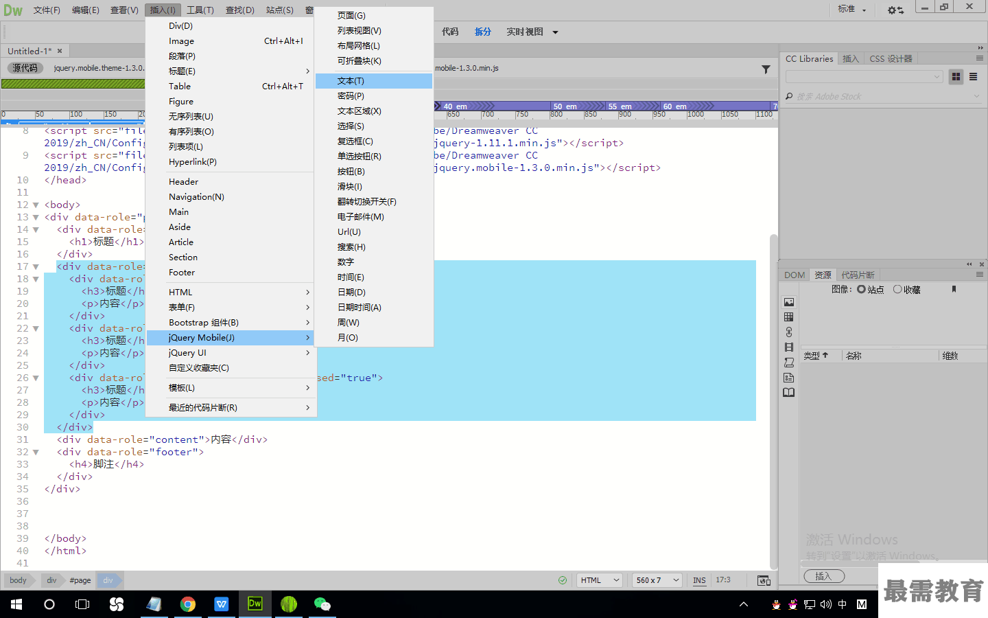Open the Media film category in Assets
This screenshot has width=988, height=618.
(x=789, y=347)
